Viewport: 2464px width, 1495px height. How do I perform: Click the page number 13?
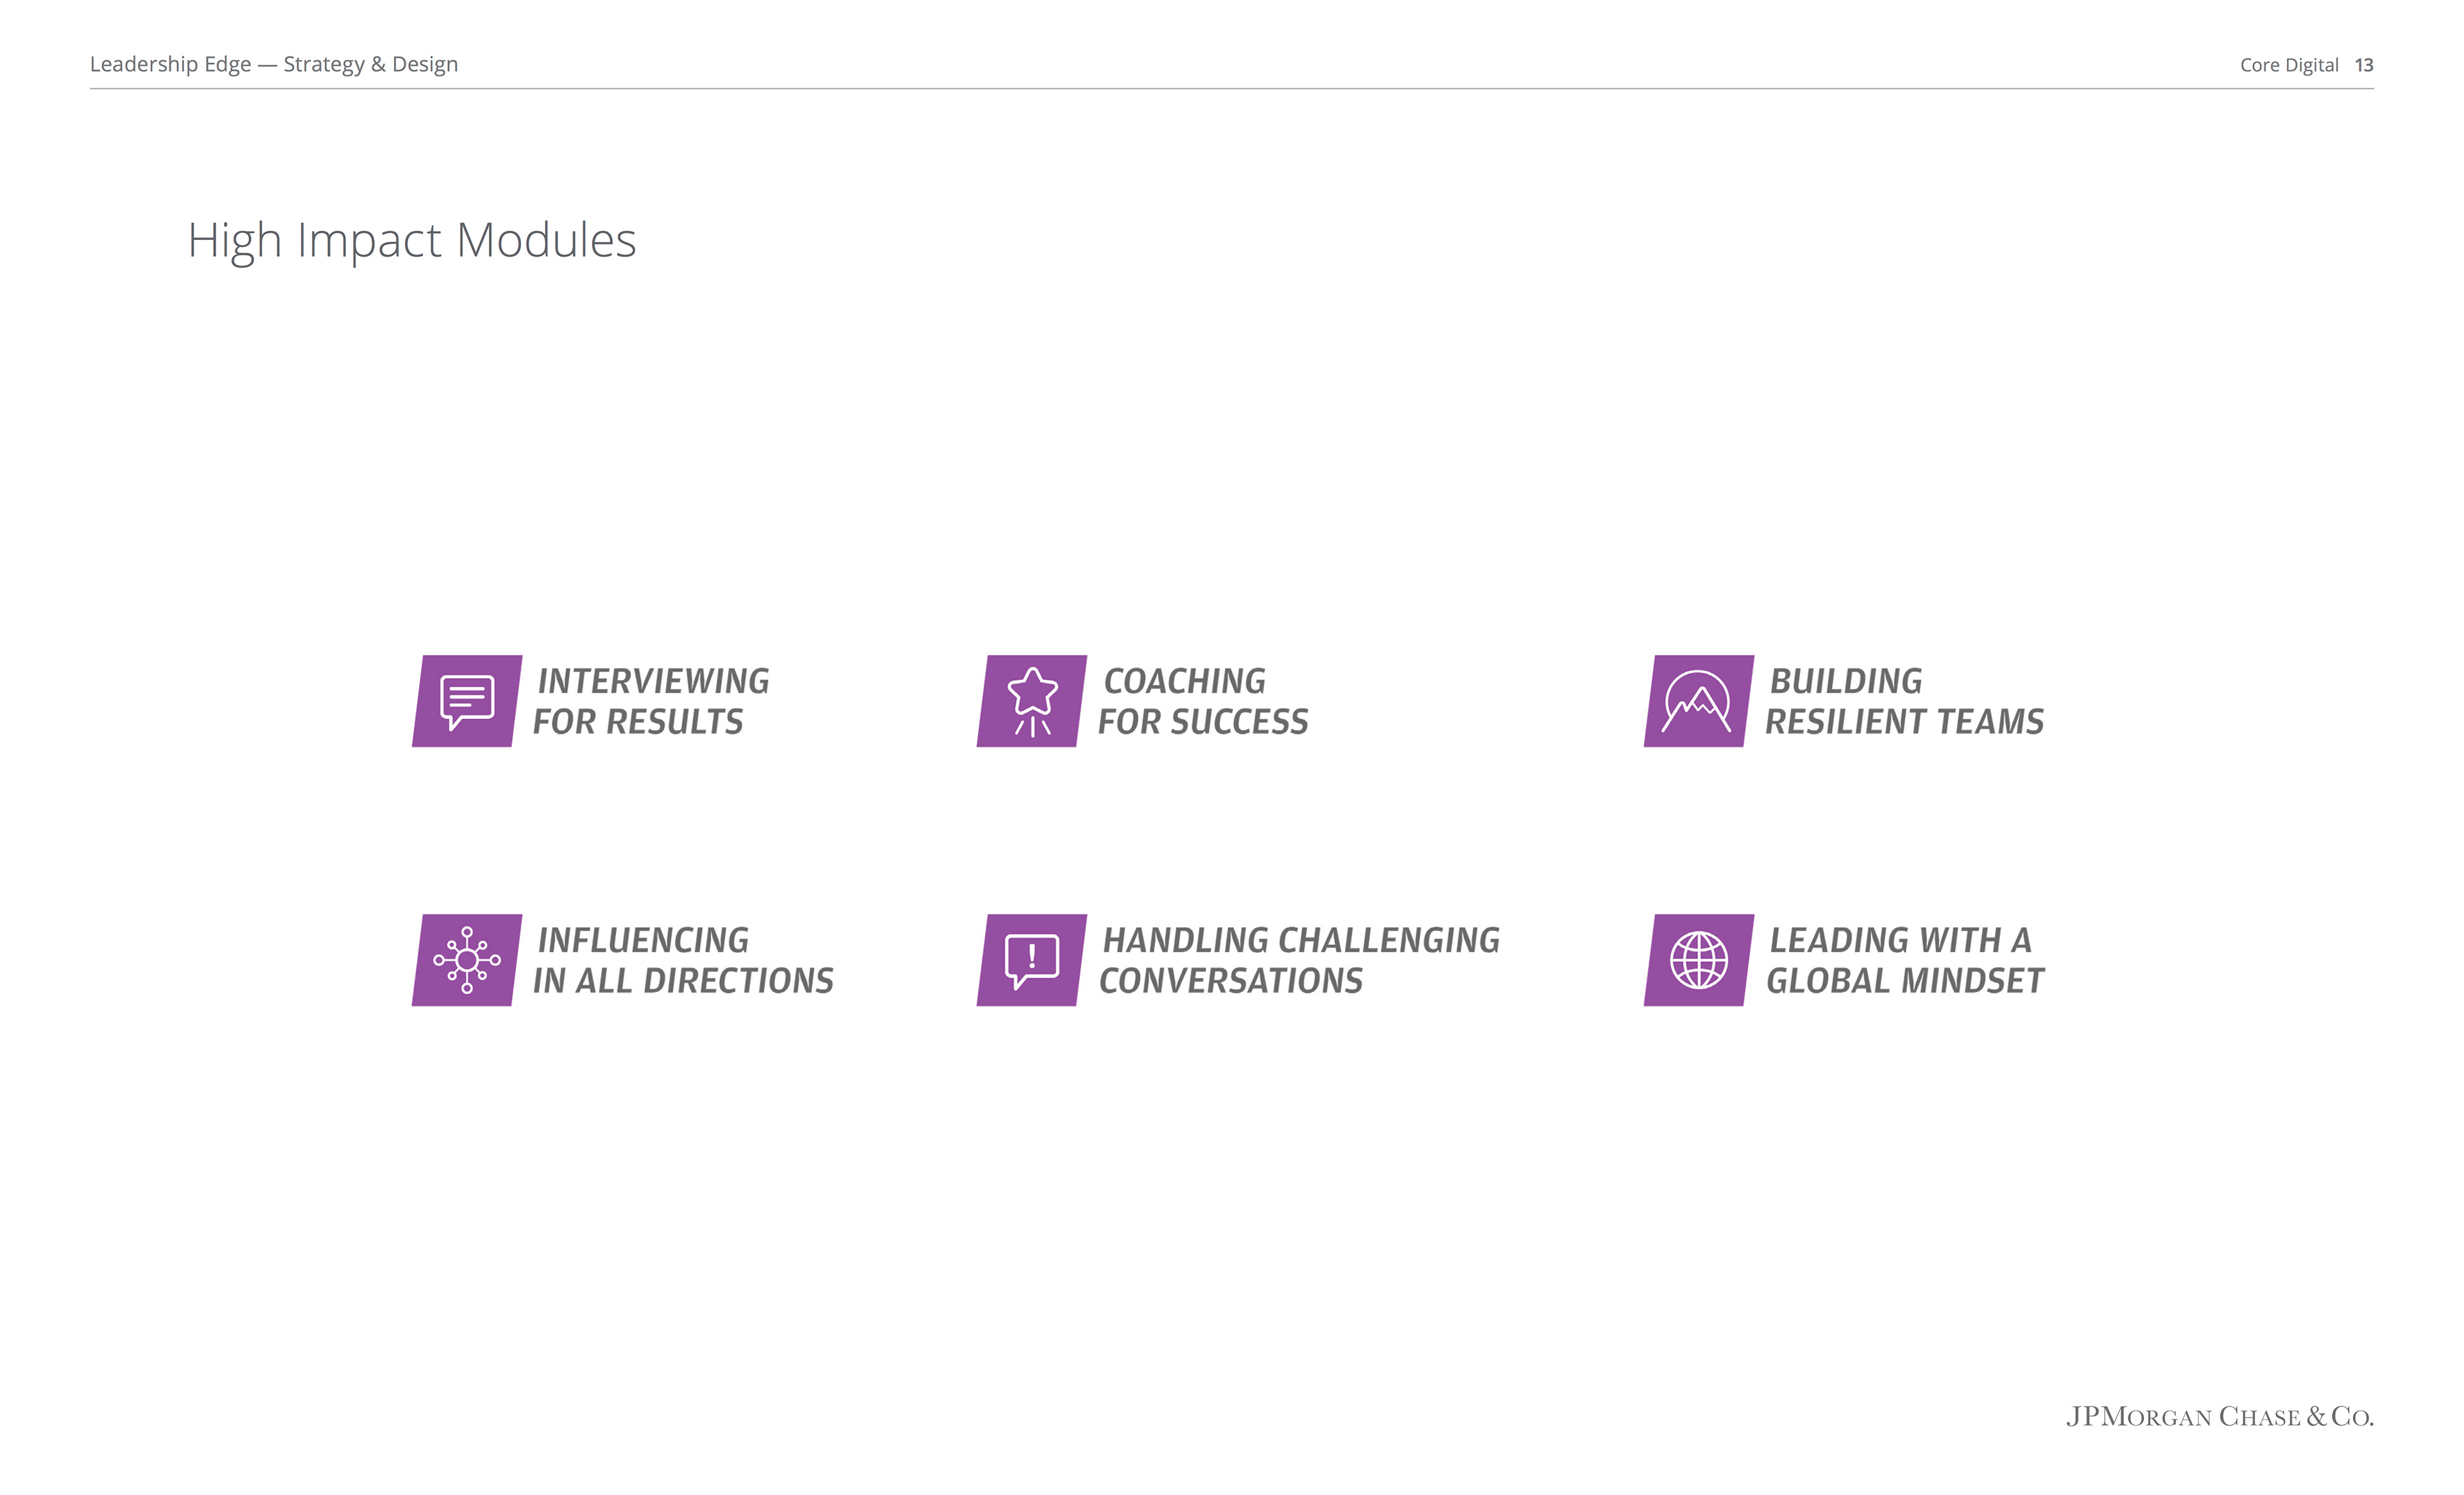coord(2364,65)
